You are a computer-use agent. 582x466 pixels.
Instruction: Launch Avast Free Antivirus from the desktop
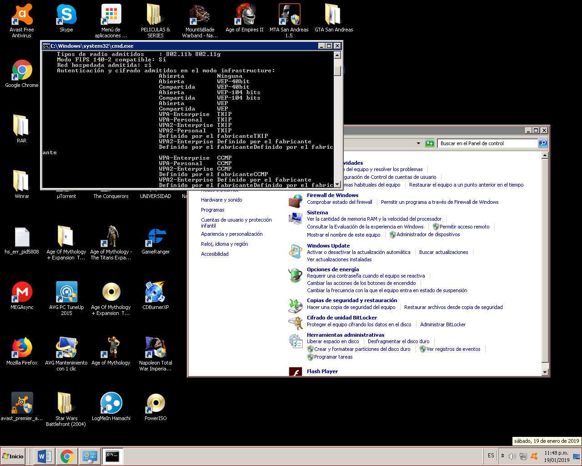[22, 15]
